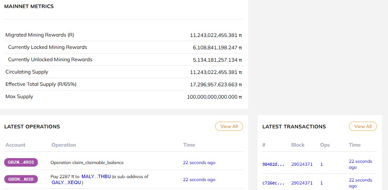The width and height of the screenshot is (388, 190).
Task: Click the Ops column header
Action: click(325, 145)
